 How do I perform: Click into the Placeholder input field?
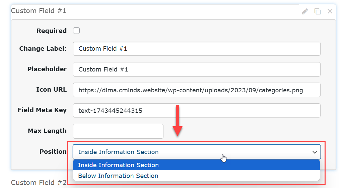pos(197,69)
